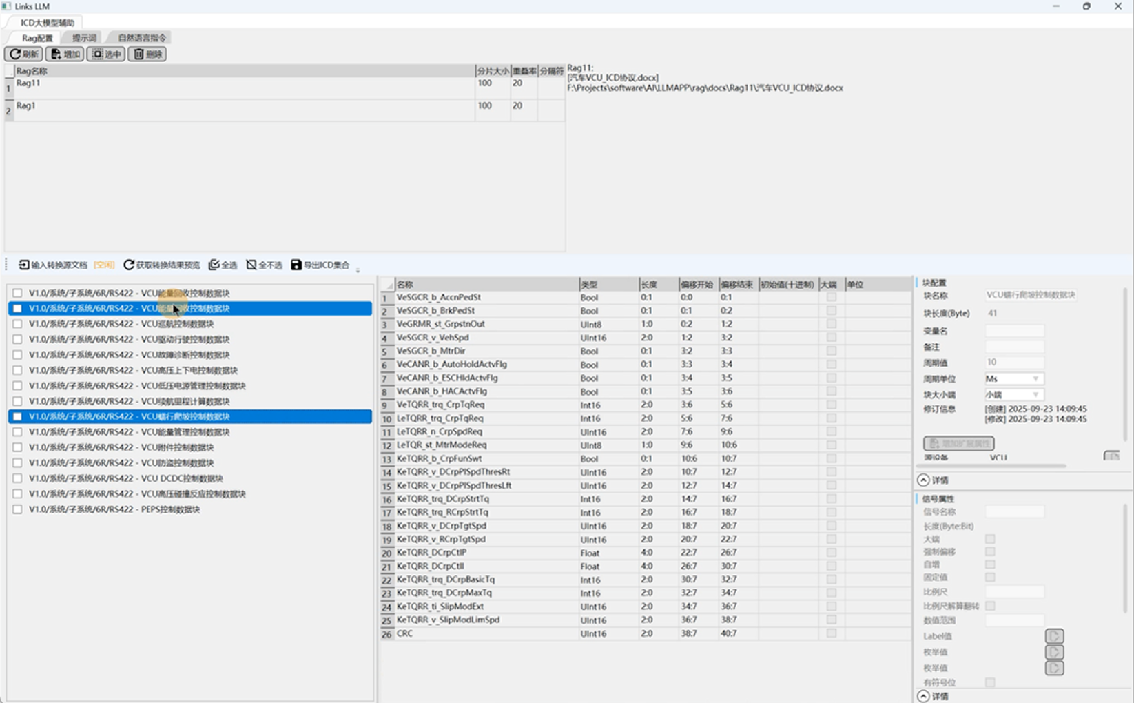Click the 增加 add Rag button
This screenshot has height=703, width=1134.
click(65, 54)
